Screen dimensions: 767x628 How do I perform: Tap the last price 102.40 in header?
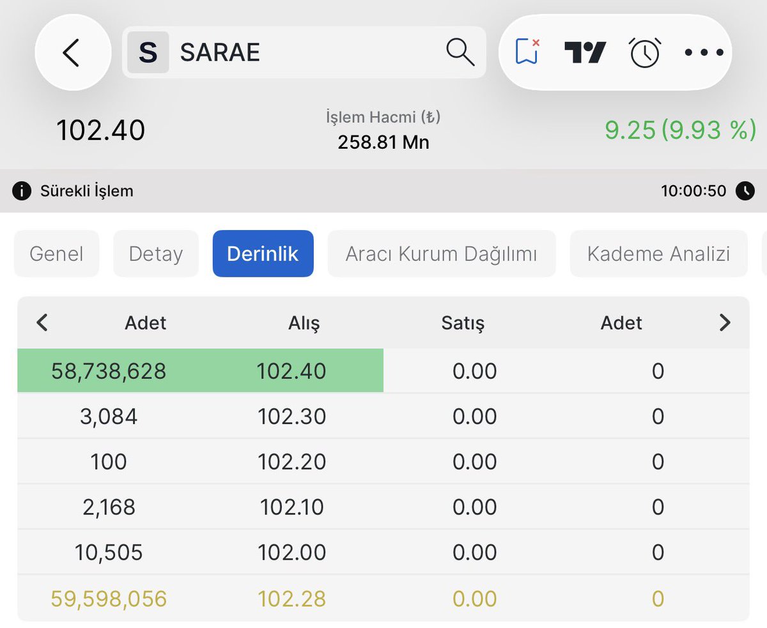pyautogui.click(x=100, y=130)
